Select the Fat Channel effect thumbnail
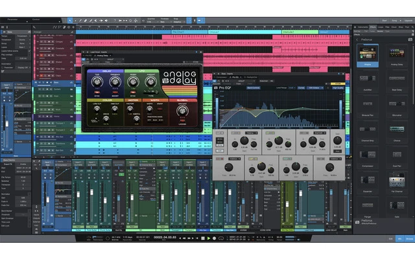The image size is (415, 259). point(397,183)
